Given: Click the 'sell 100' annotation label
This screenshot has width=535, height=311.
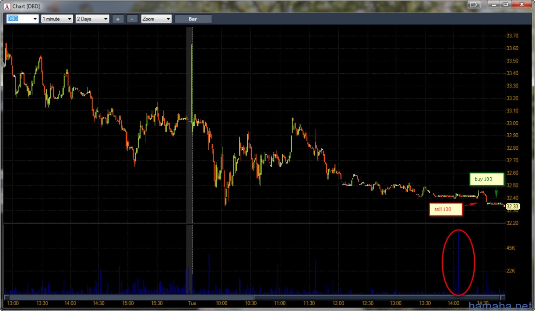Looking at the screenshot, I should tap(445, 209).
